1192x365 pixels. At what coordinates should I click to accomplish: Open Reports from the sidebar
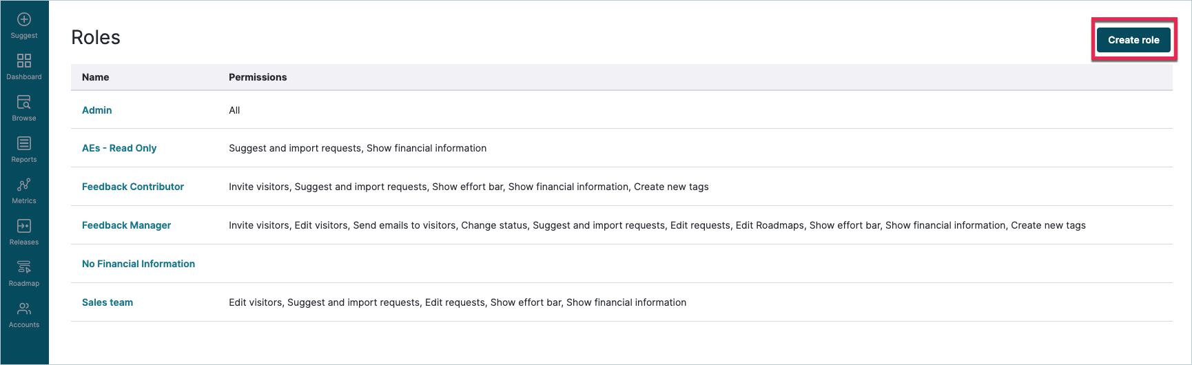(24, 149)
